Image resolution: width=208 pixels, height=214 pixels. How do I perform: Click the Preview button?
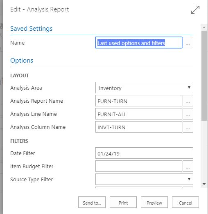[x=154, y=202]
